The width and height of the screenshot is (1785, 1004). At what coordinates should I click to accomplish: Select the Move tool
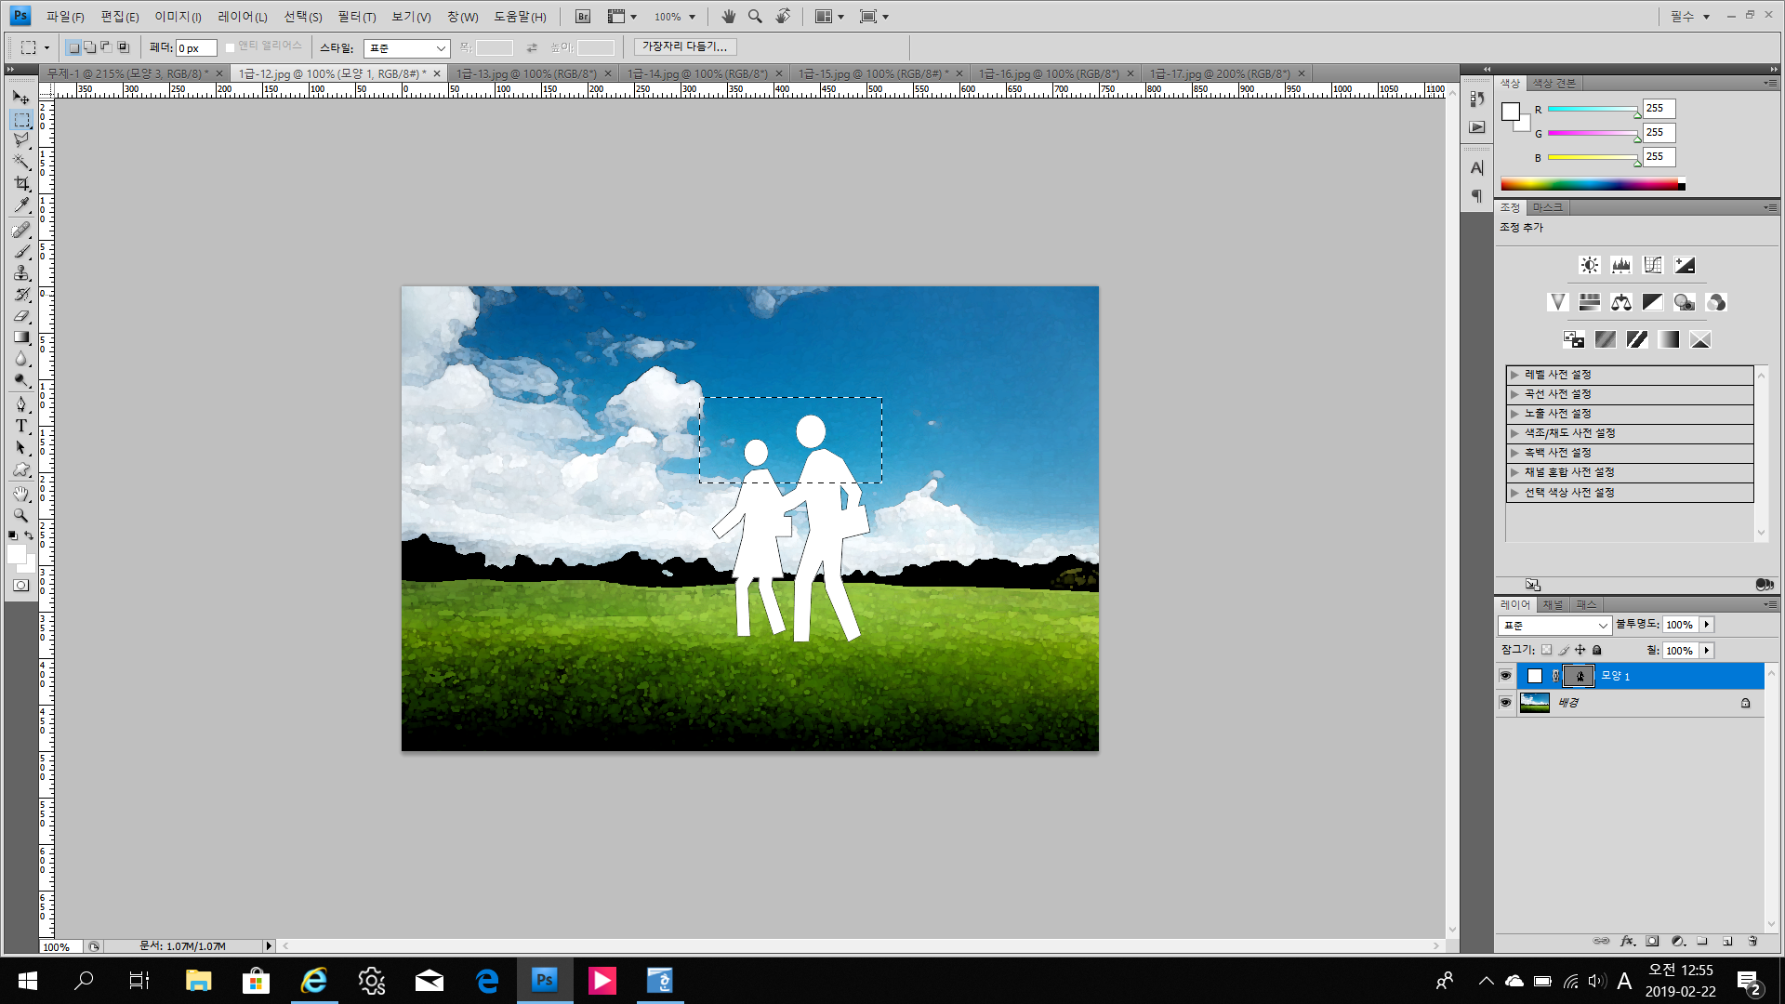[x=20, y=98]
